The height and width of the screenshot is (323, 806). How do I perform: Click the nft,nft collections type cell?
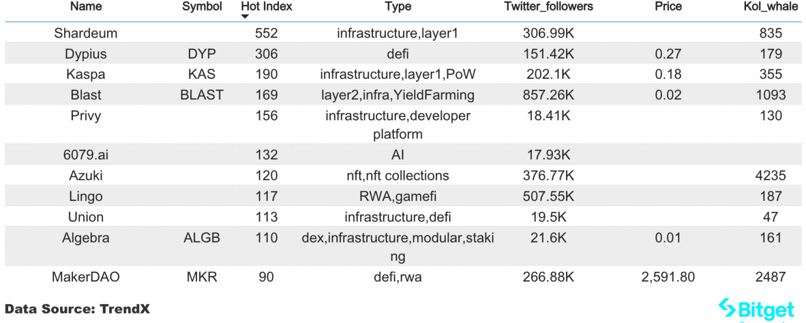point(398,176)
